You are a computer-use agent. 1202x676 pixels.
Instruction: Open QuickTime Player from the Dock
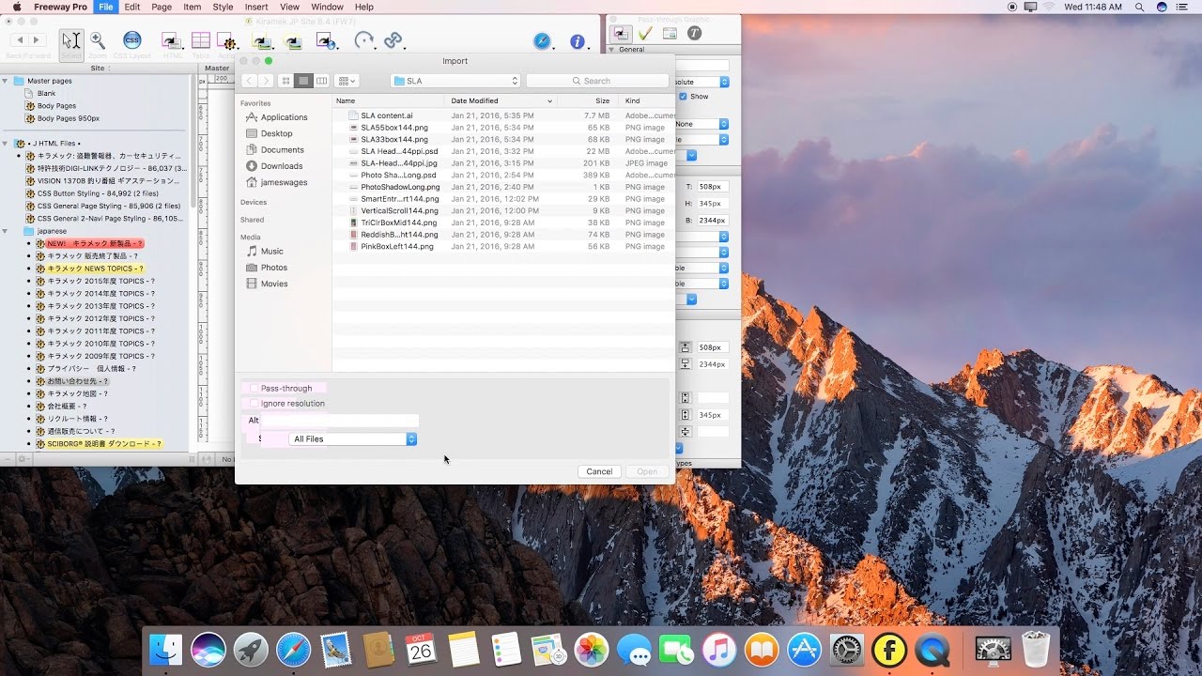tap(932, 650)
